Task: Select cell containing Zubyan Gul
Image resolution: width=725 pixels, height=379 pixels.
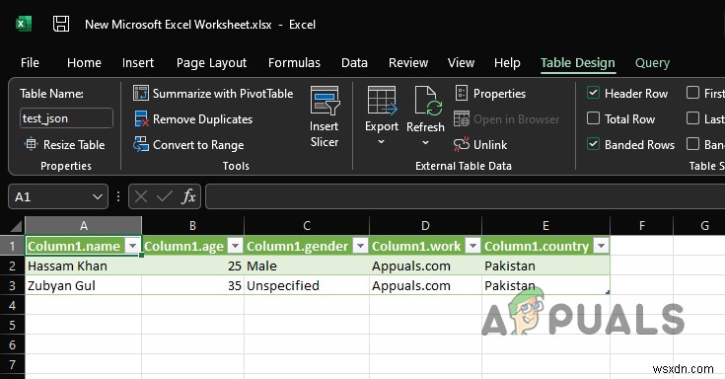Action: click(83, 285)
